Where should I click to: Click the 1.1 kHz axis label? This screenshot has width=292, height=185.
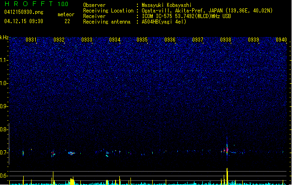[x=4, y=60]
